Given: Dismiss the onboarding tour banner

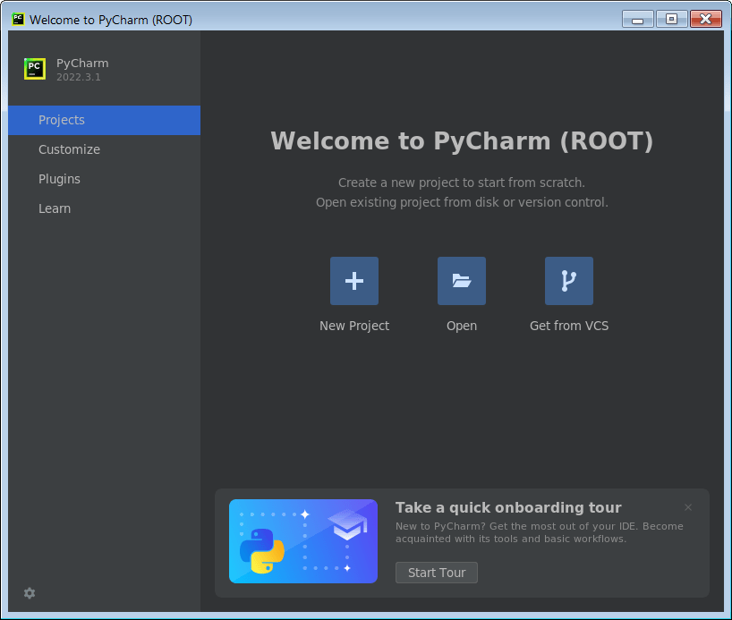Looking at the screenshot, I should point(688,507).
